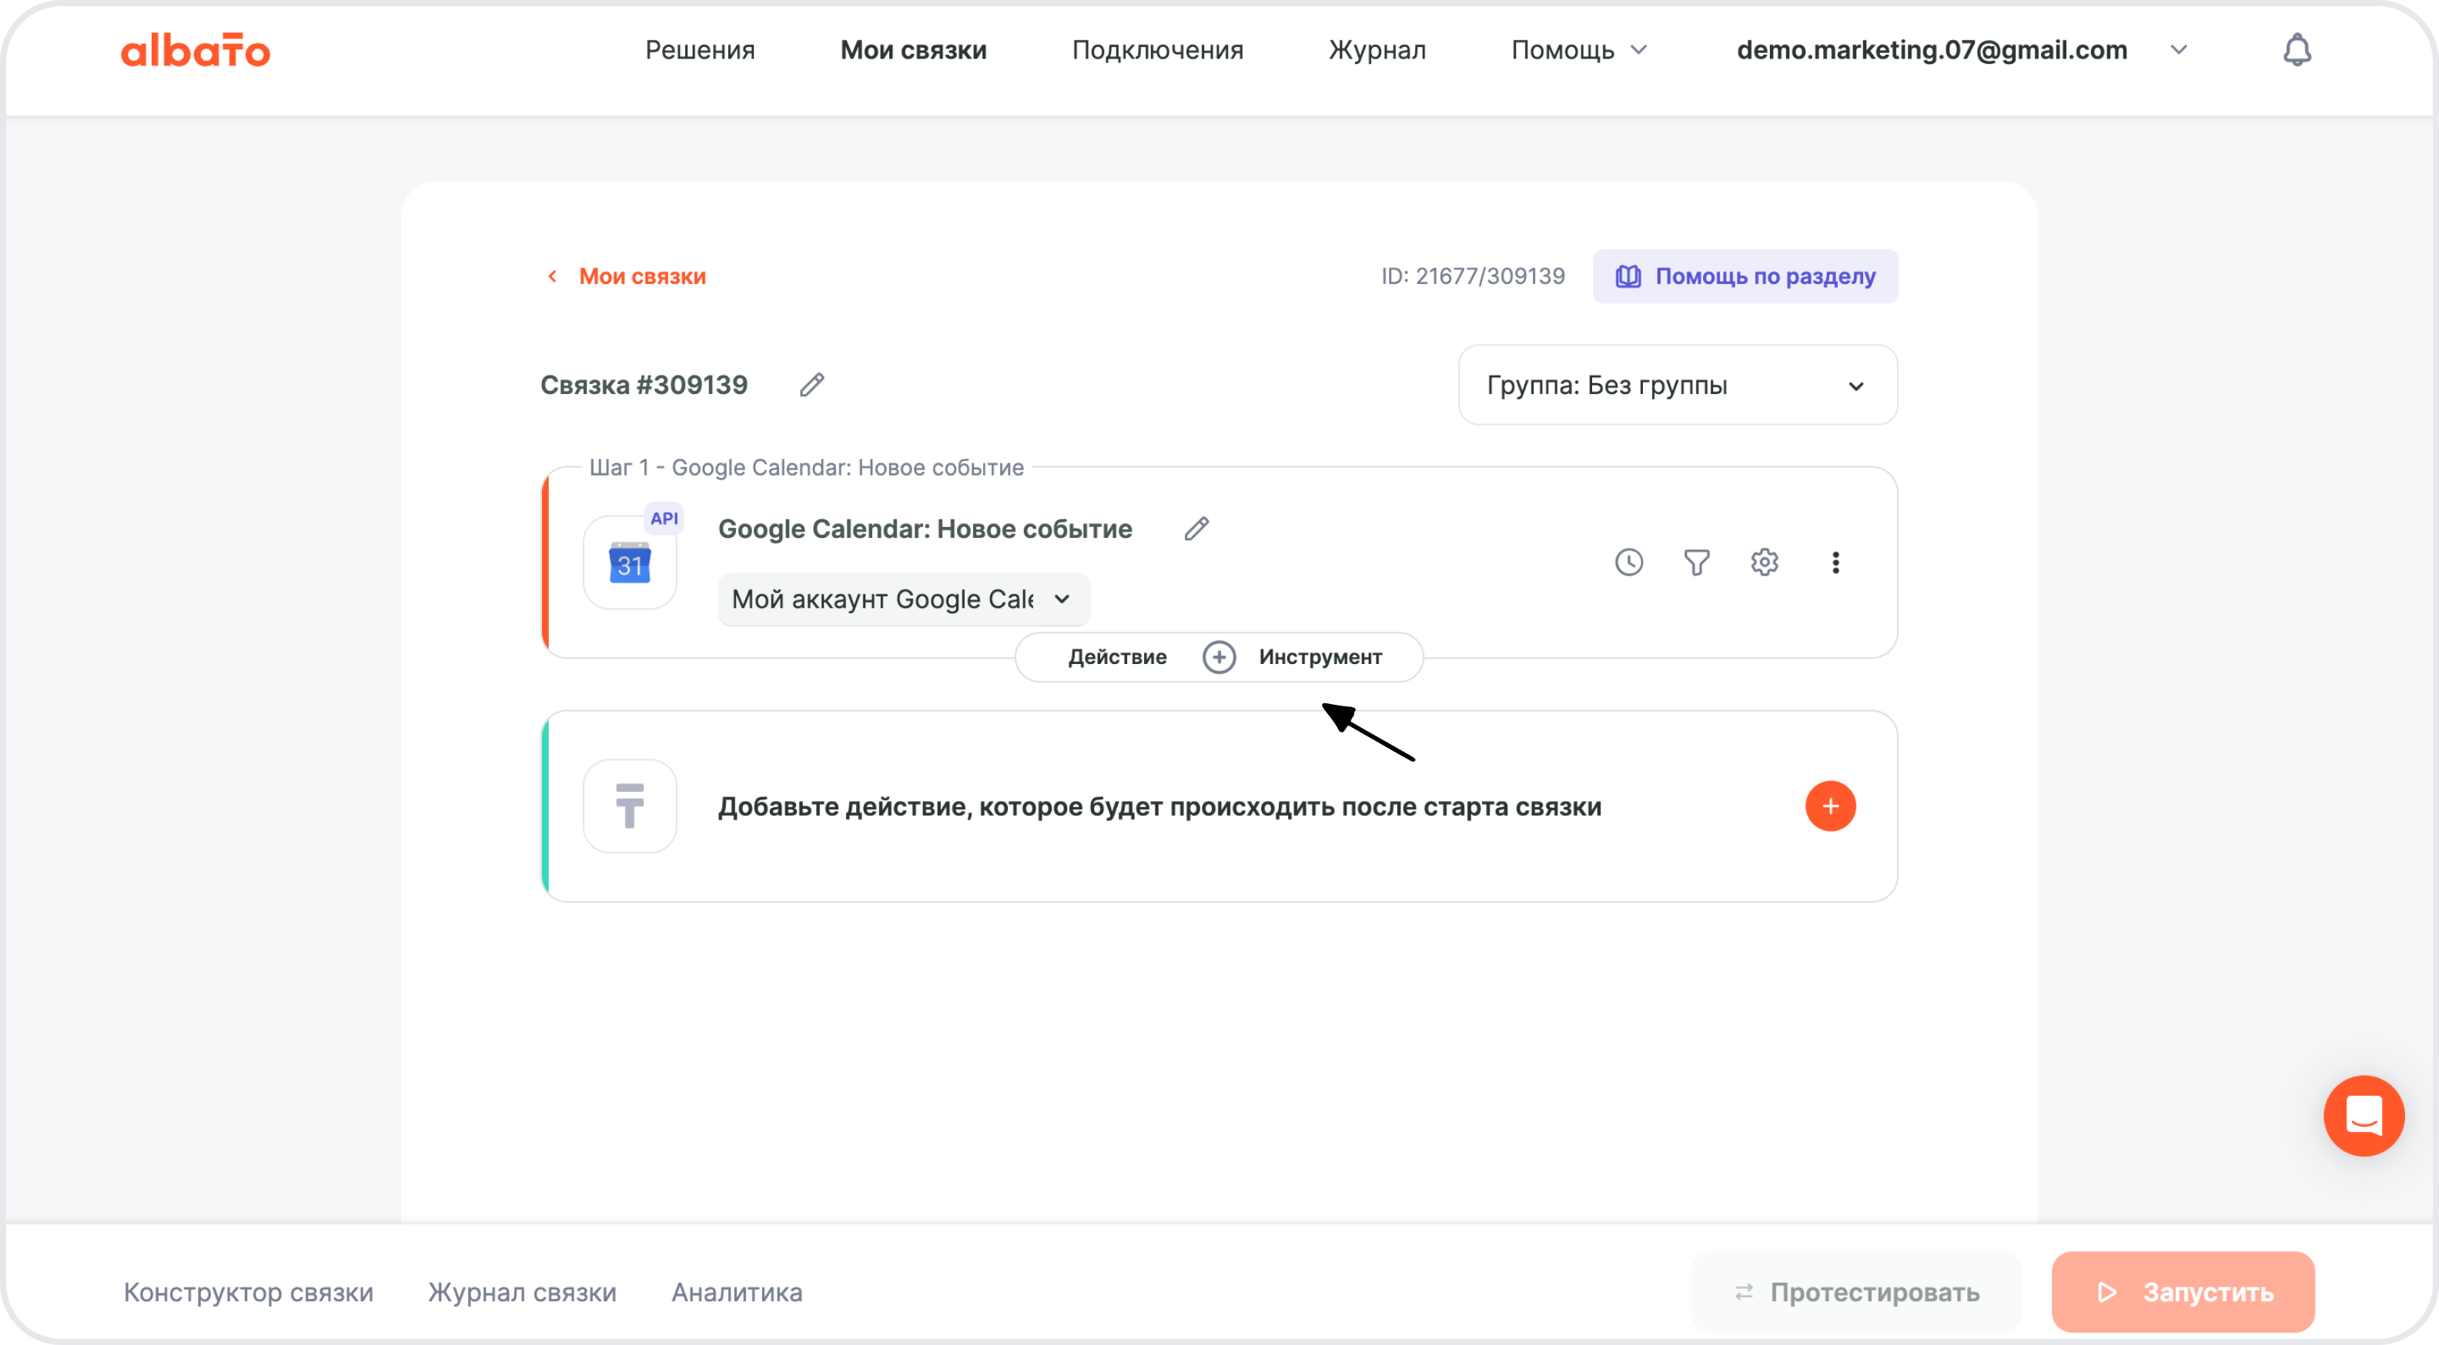The height and width of the screenshot is (1345, 2439).
Task: Expand the Группа: Без группы dropdown
Action: coord(1678,385)
